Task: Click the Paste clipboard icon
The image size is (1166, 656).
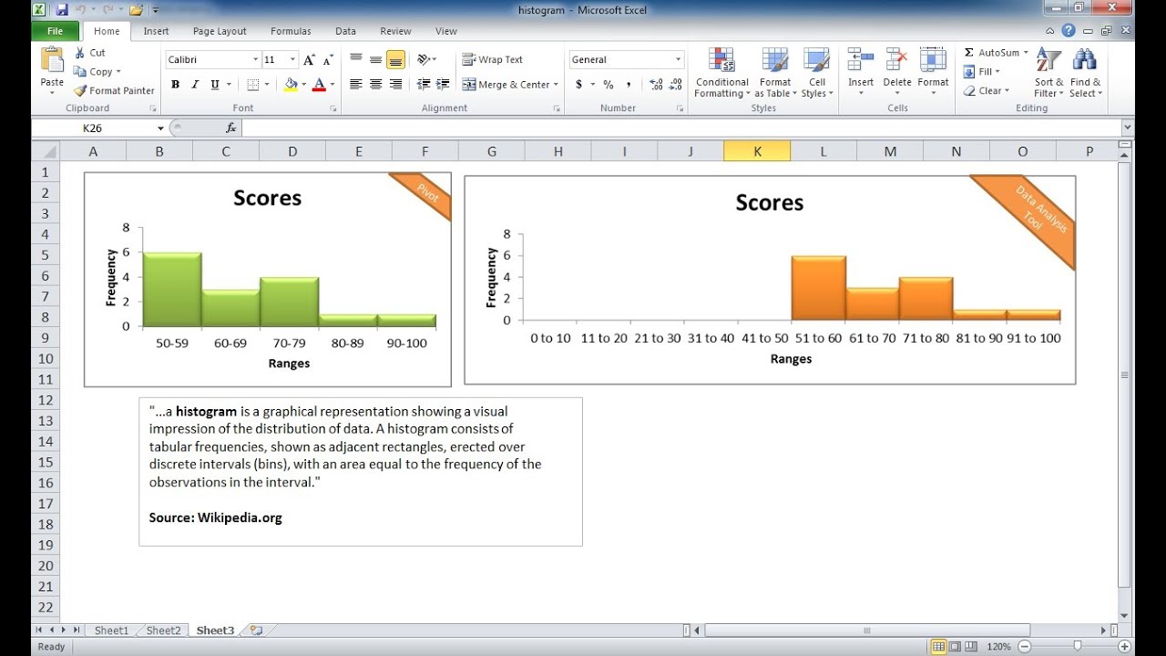Action: click(52, 61)
